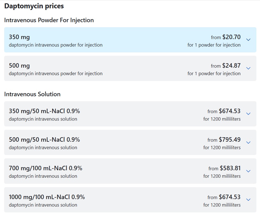Choose the 700 mg/100 mL-NaCl 0.9% heading
This screenshot has width=260, height=216.
click(46, 168)
